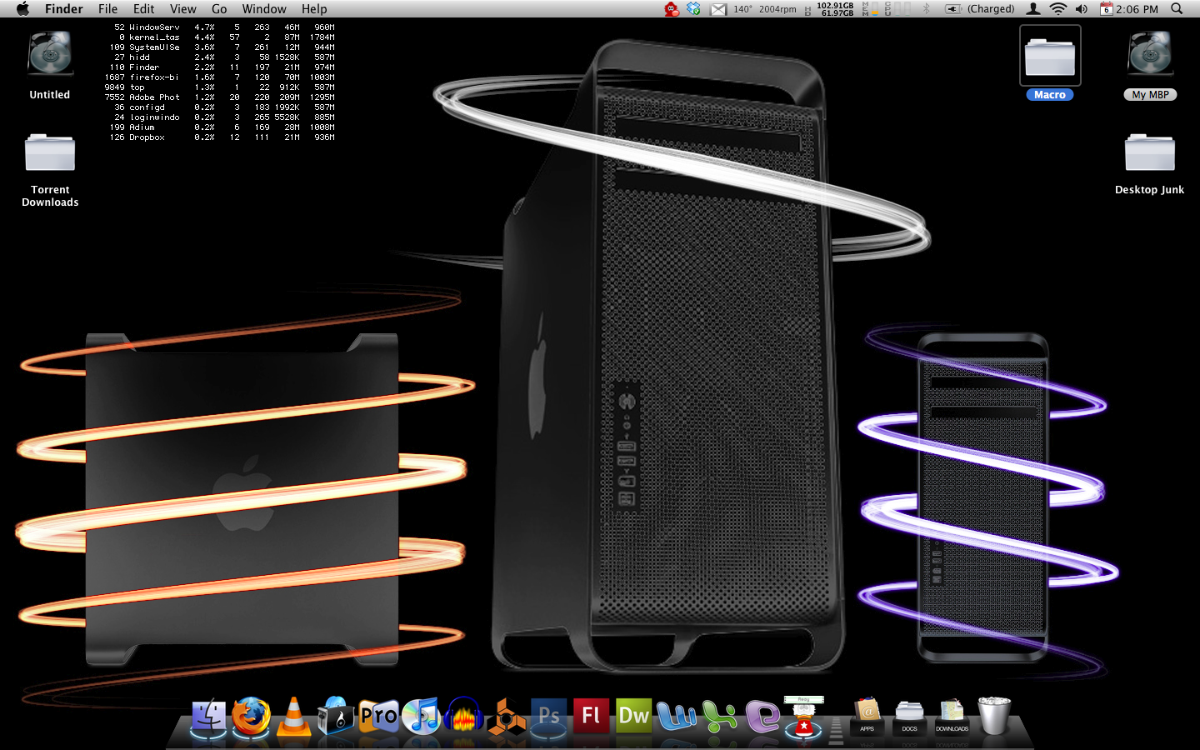Viewport: 1200px width, 750px height.
Task: Open VLC media player in dock
Action: tap(293, 717)
